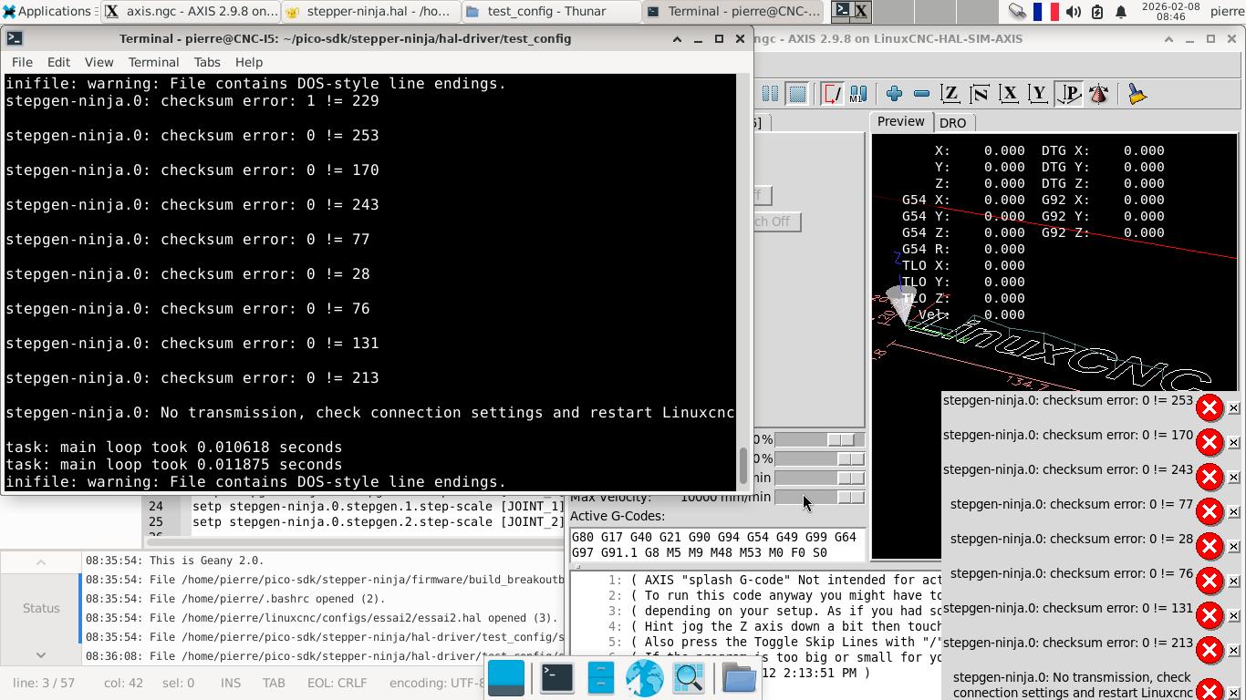
Task: Toggle rotate mode cone icon
Action: (1098, 94)
